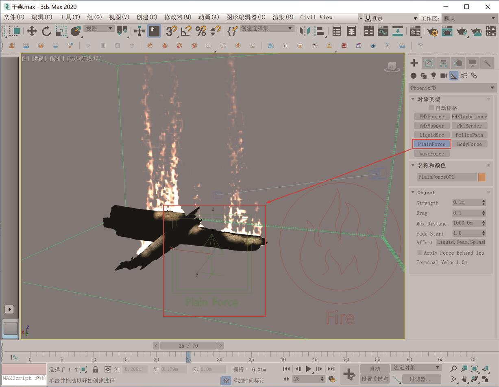
Task: Check Apply Force Behind Icon option
Action: tap(420, 253)
